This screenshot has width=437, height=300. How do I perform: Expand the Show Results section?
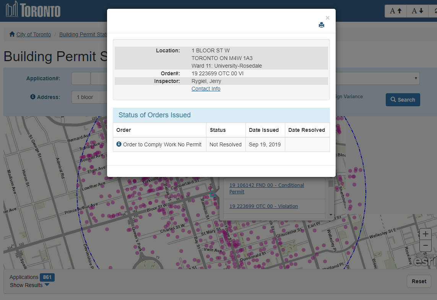pyautogui.click(x=29, y=285)
